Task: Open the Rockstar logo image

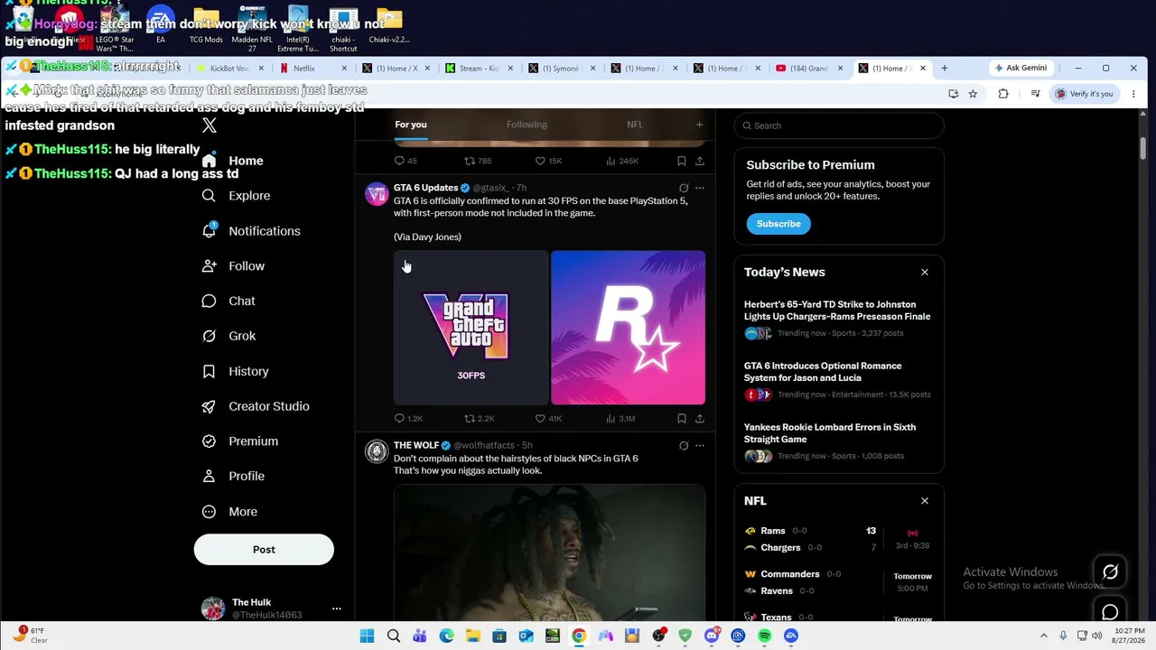Action: coord(629,328)
